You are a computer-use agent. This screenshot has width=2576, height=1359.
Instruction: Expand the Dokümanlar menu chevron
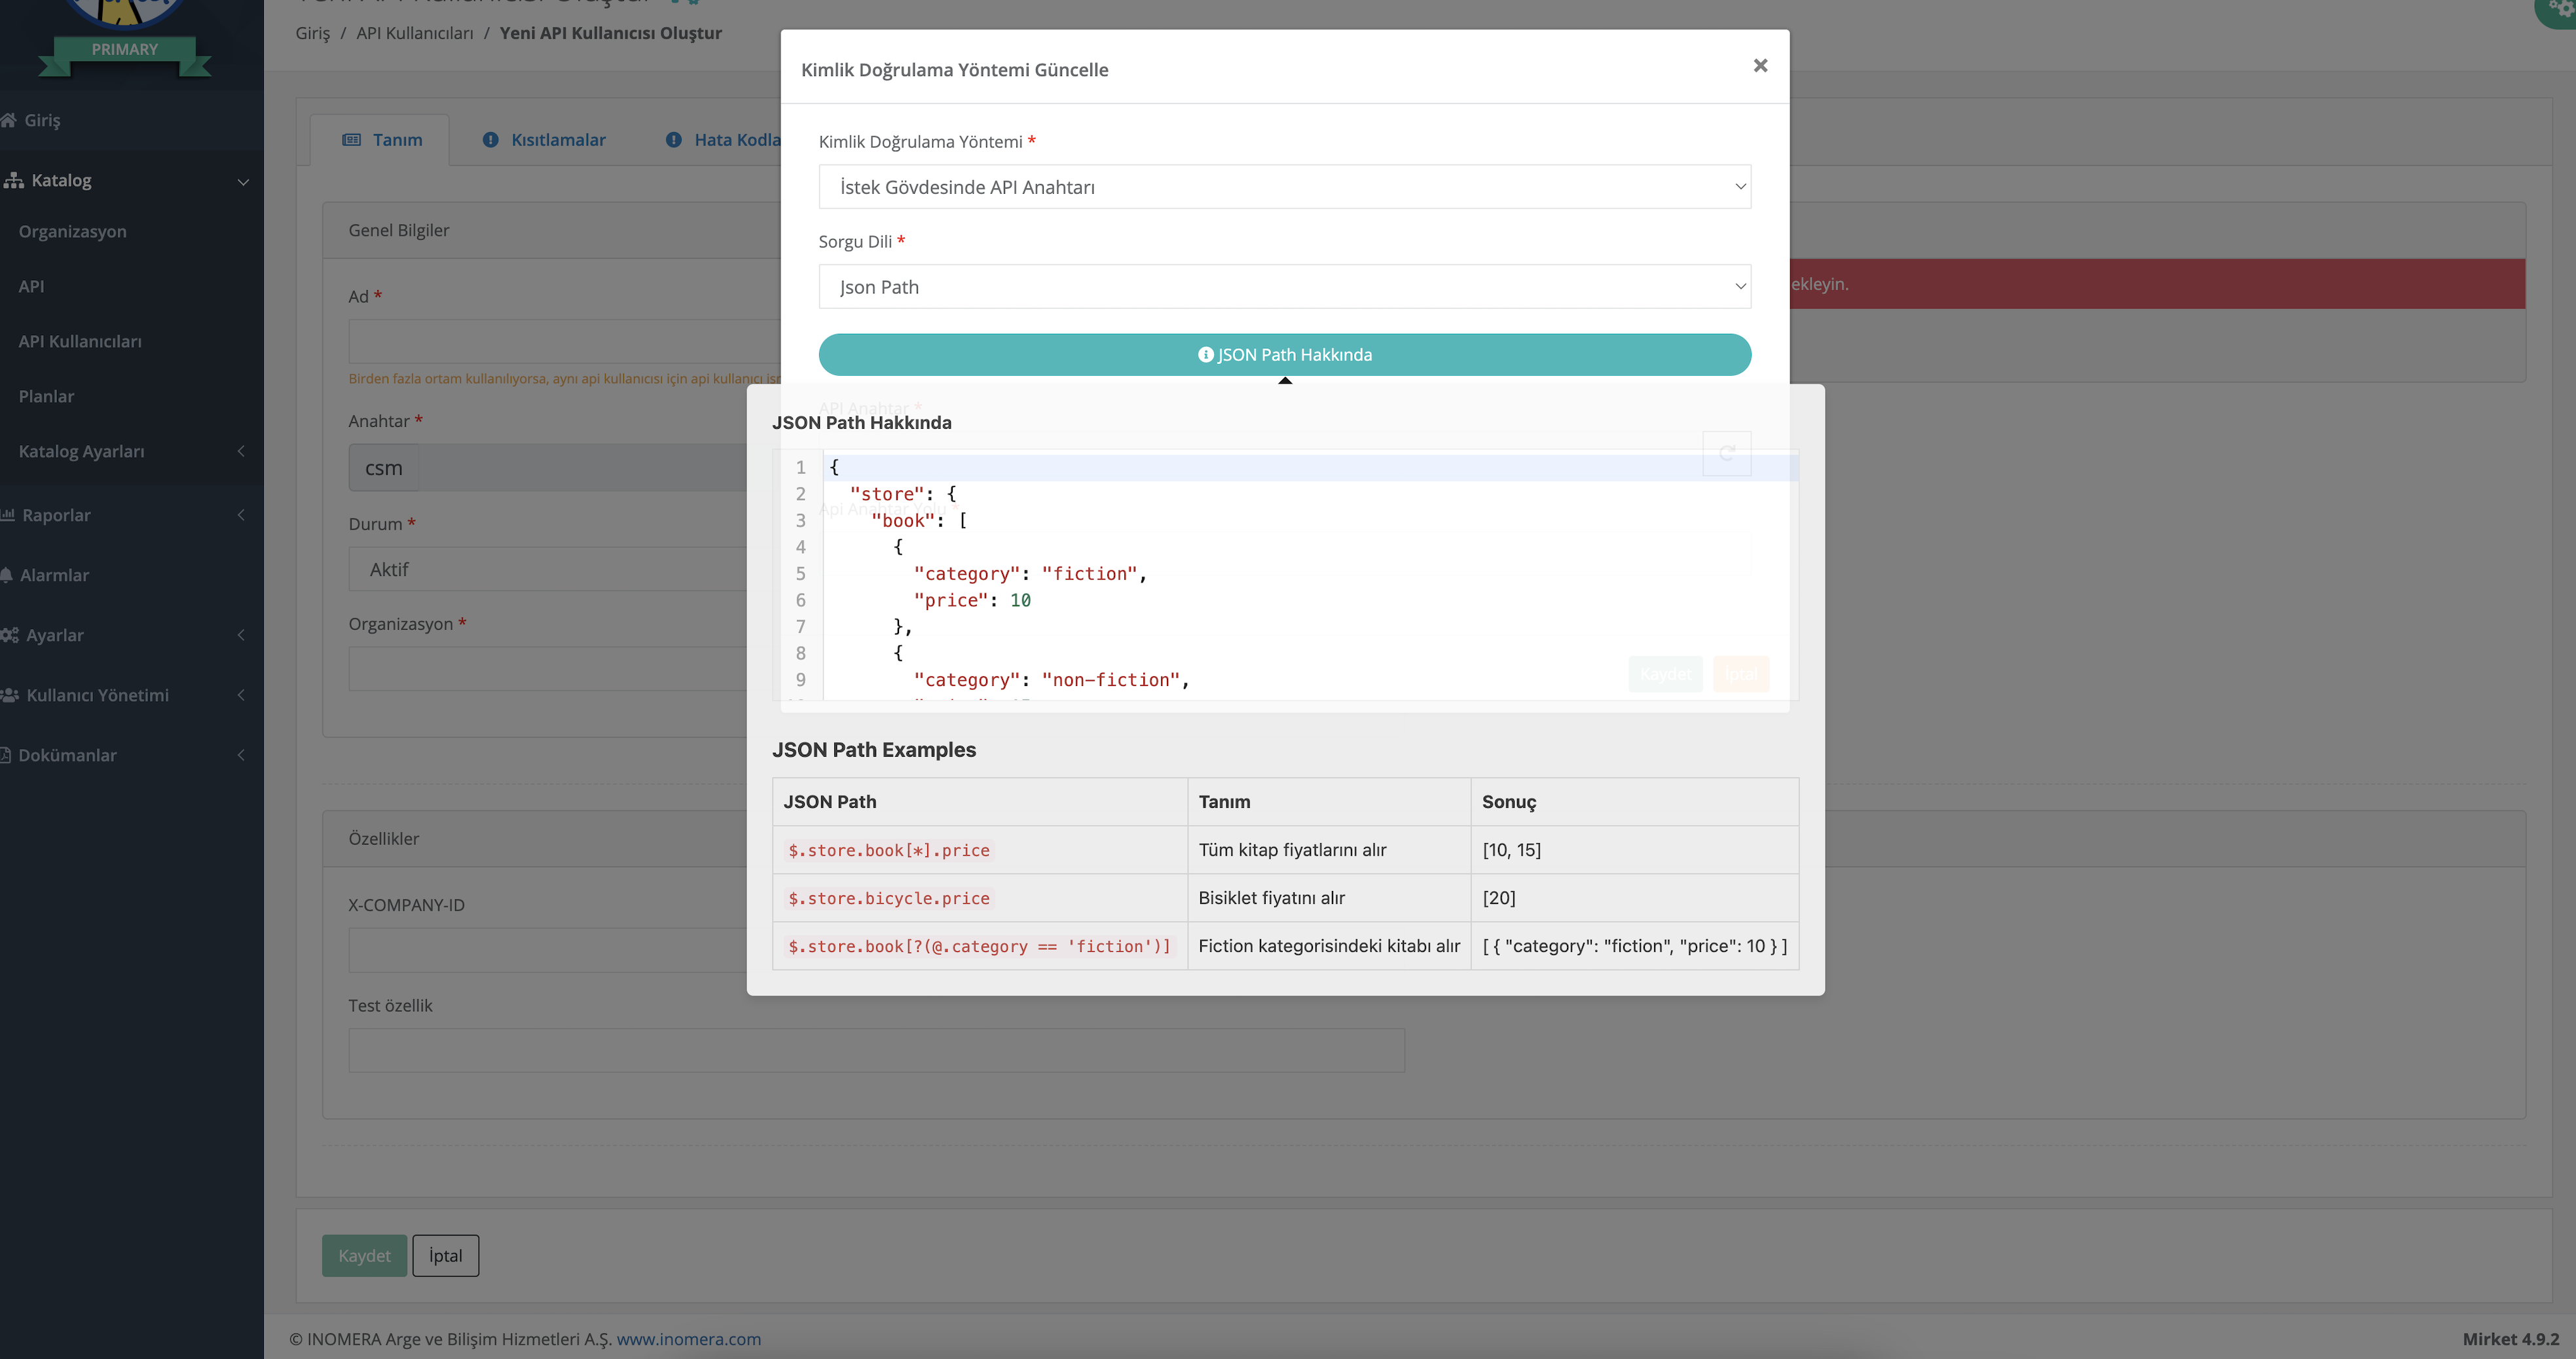click(241, 755)
